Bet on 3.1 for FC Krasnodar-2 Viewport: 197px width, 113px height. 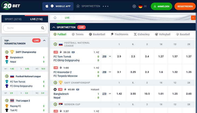coord(119,72)
